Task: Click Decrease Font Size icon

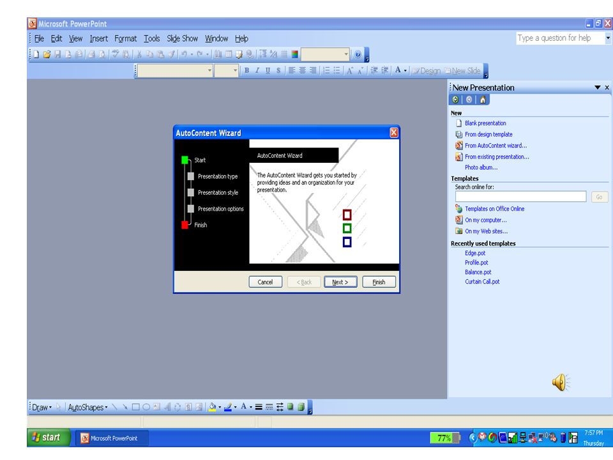Action: coord(360,70)
